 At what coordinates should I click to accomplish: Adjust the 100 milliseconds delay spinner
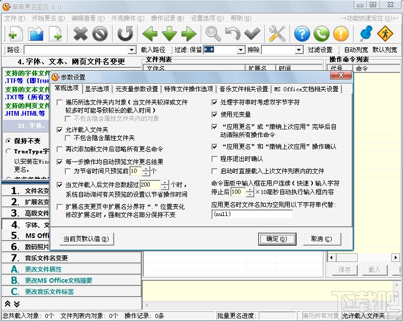[250, 192]
